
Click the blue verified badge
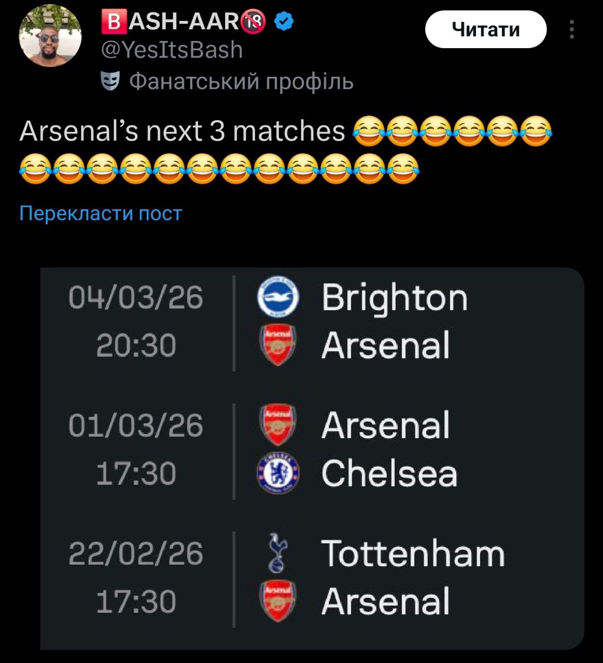[284, 21]
